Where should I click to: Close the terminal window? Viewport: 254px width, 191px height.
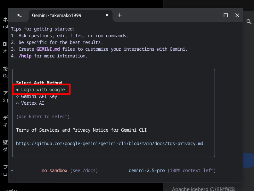pos(237,15)
